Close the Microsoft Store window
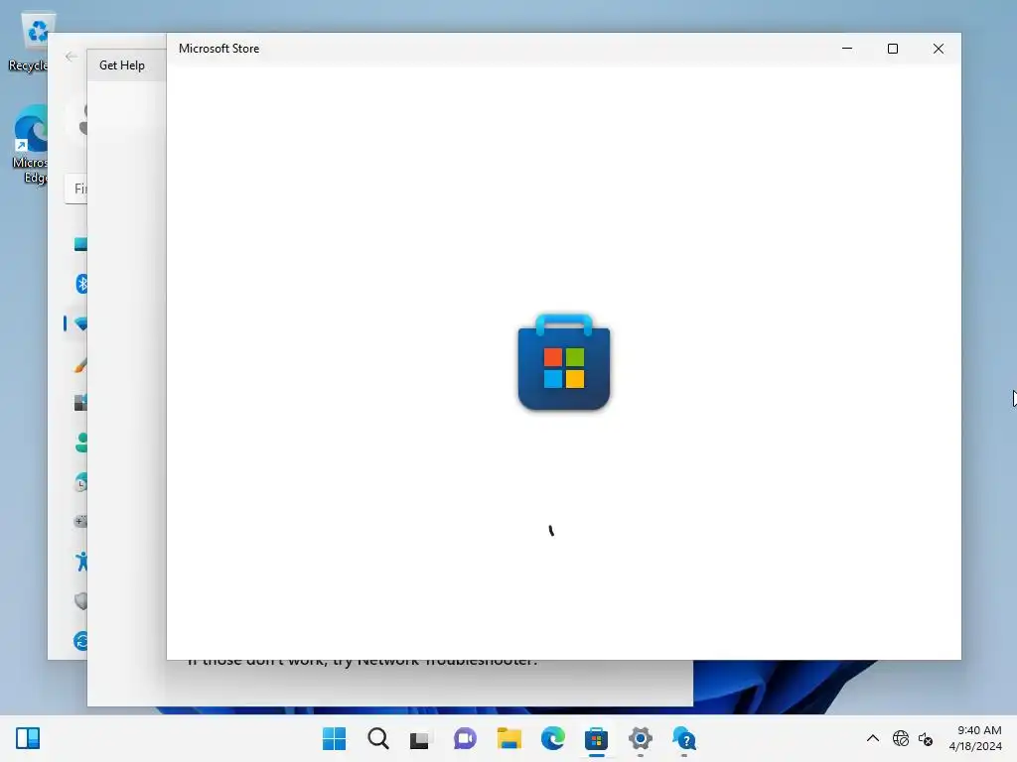 click(x=938, y=49)
